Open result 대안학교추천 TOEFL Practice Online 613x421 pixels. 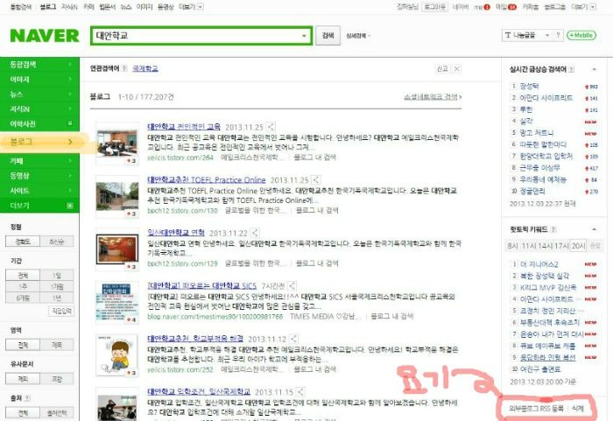pos(206,179)
